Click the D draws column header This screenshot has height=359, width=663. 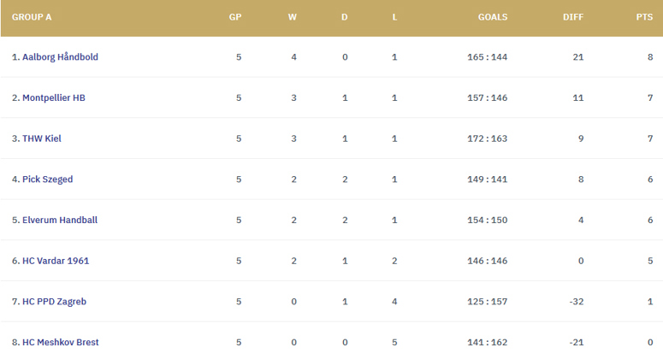pos(345,17)
